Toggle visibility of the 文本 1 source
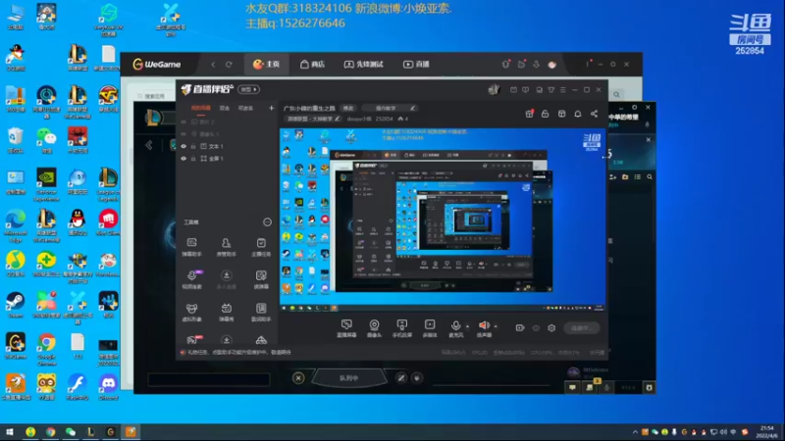 183,146
